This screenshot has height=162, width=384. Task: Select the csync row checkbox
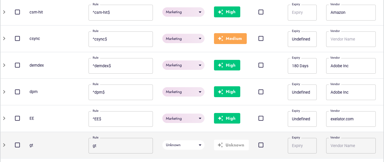[x=17, y=38]
